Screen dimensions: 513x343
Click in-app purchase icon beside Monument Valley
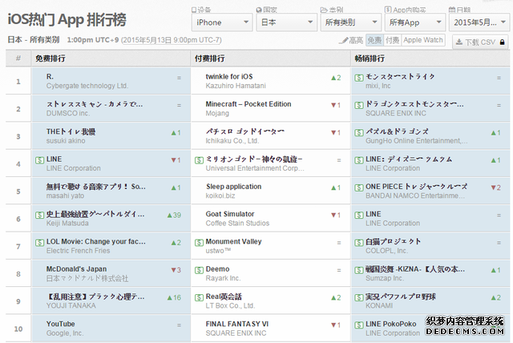tap(199, 243)
